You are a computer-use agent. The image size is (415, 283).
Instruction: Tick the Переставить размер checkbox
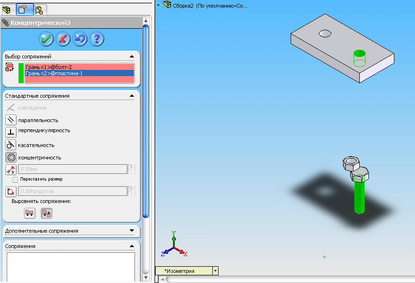[15, 180]
